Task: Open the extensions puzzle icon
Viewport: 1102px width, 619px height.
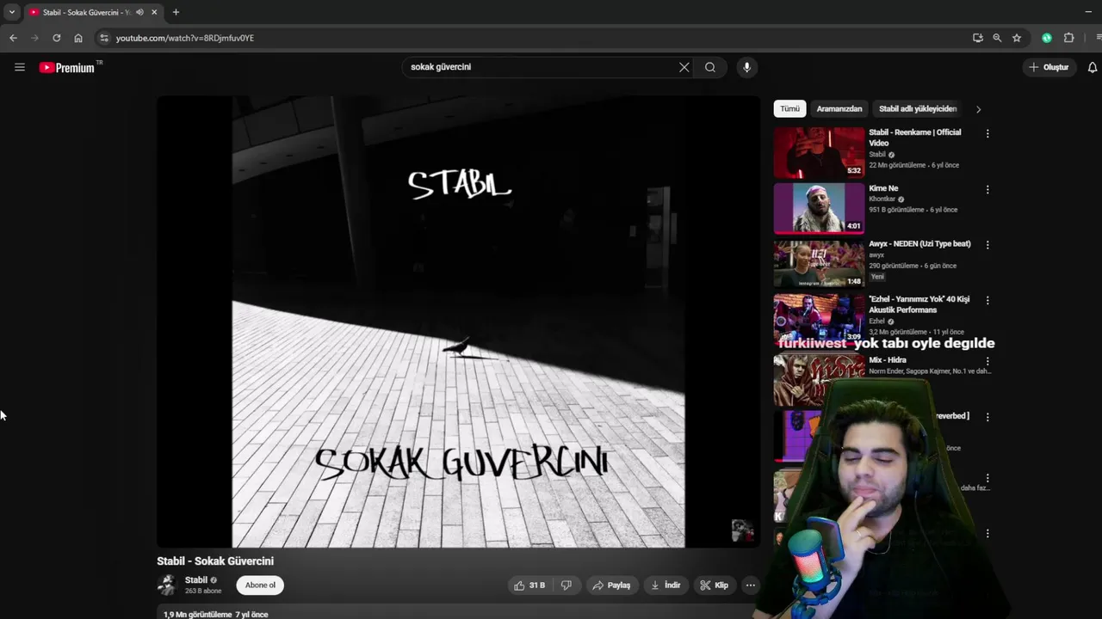Action: coord(1069,38)
